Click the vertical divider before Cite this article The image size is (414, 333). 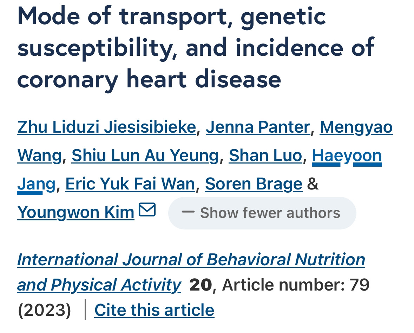pyautogui.click(x=85, y=309)
